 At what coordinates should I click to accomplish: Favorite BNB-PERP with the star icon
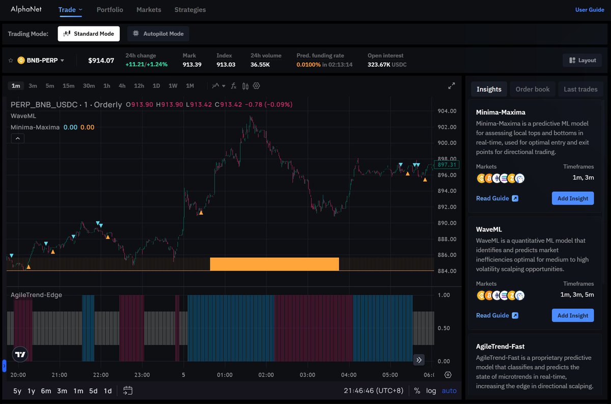tap(10, 60)
